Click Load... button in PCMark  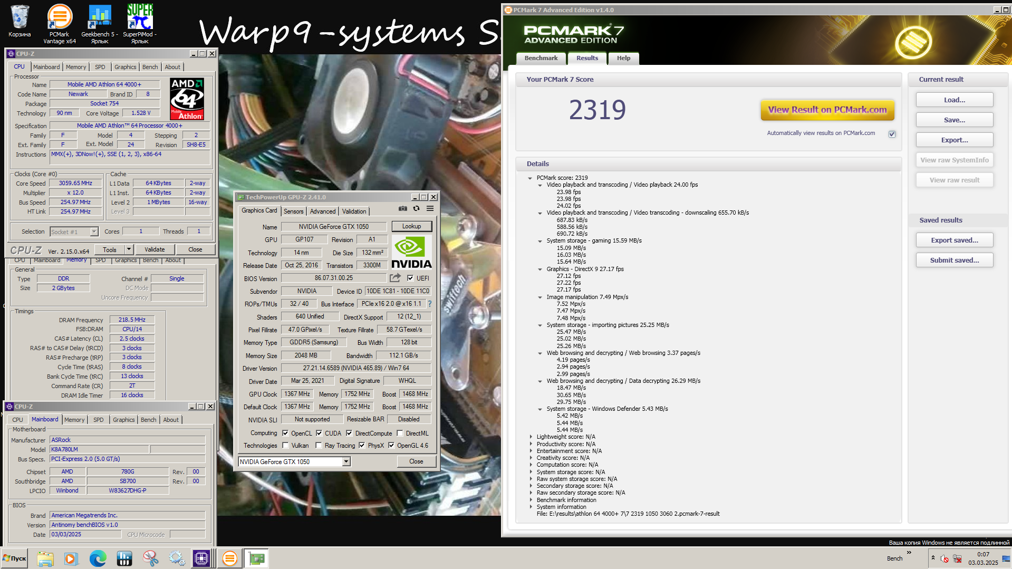point(955,100)
